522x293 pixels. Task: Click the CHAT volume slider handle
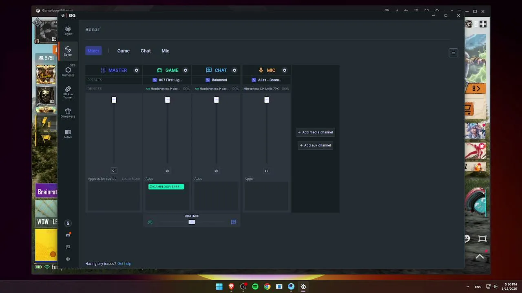(x=216, y=100)
